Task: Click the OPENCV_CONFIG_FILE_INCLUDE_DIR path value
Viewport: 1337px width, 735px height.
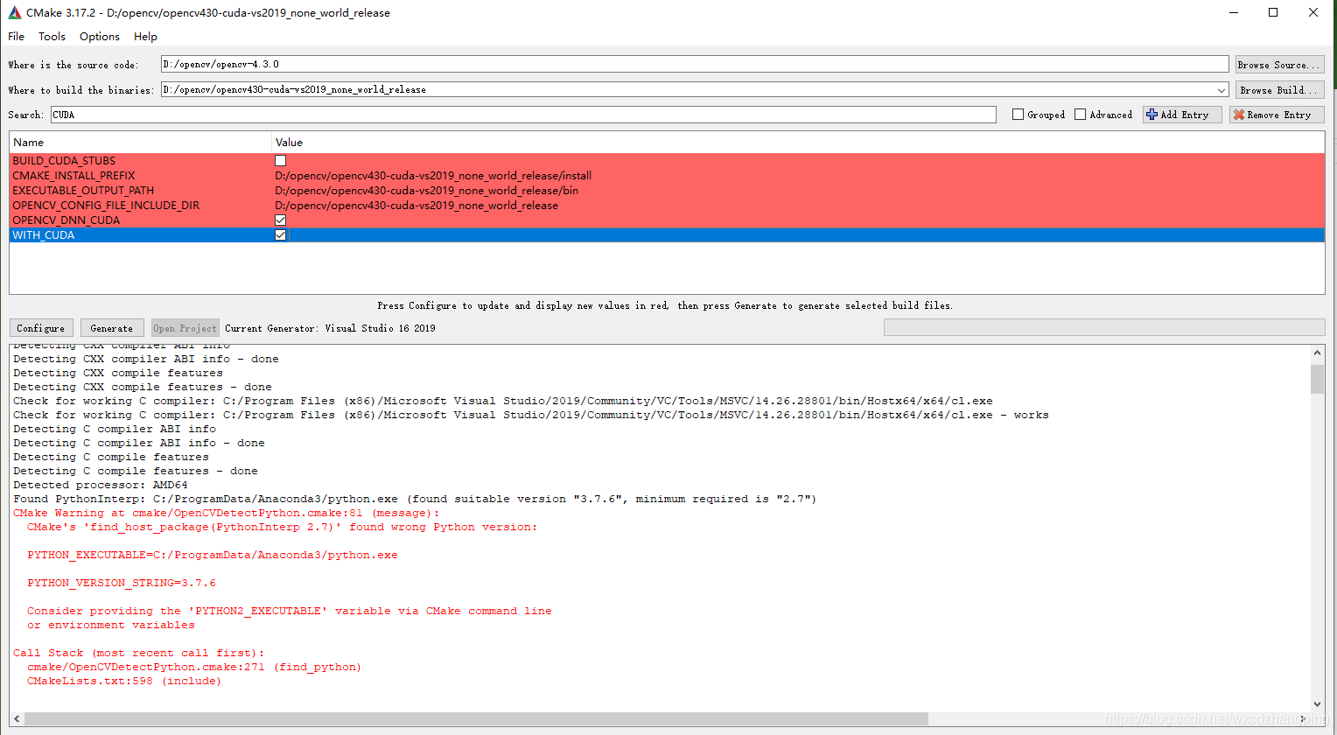Action: pos(416,206)
